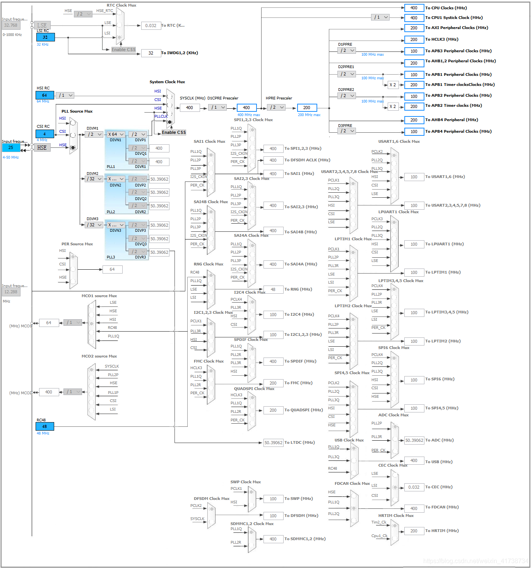Click the HSE input frequency field 25
Viewport: 532px width, 568px height.
pyautogui.click(x=11, y=147)
